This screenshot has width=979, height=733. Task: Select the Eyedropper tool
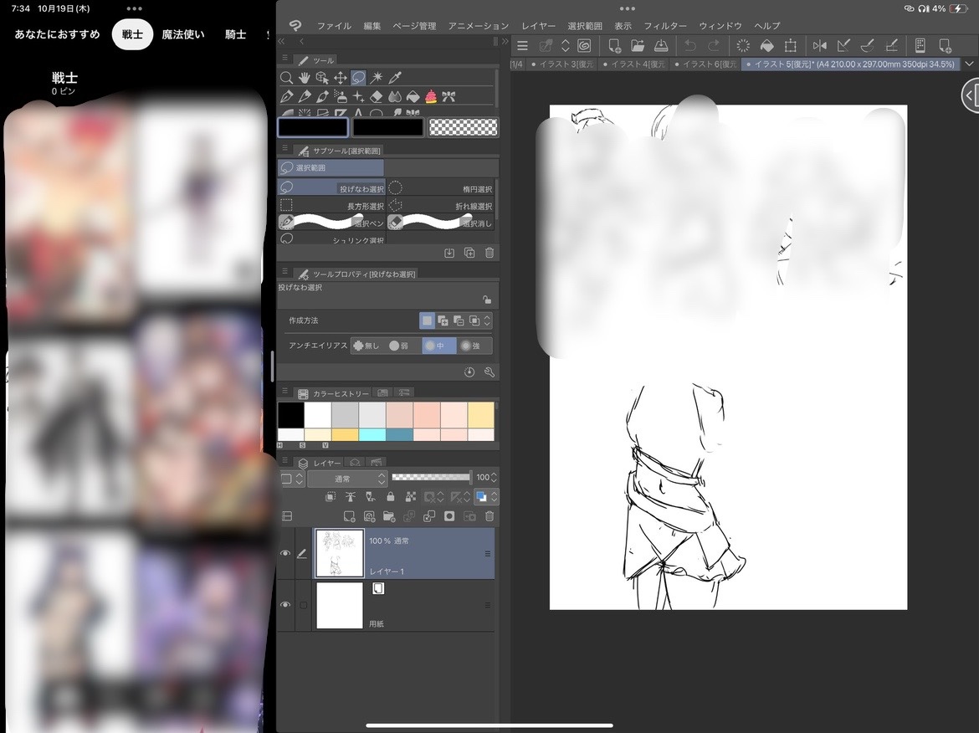(395, 78)
